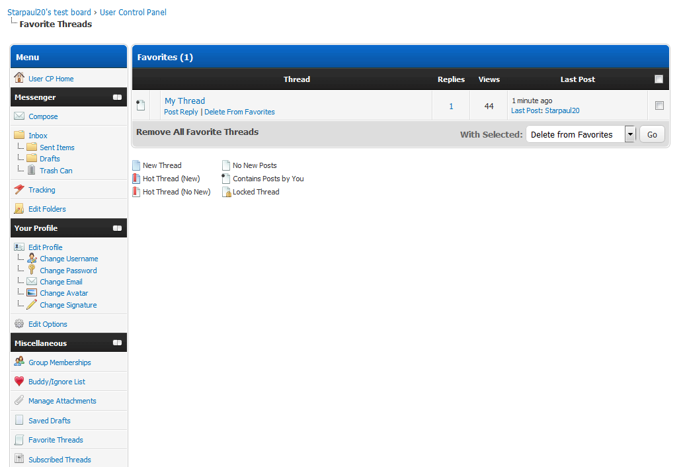
Task: Click the Change Password key icon
Action: tap(31, 270)
